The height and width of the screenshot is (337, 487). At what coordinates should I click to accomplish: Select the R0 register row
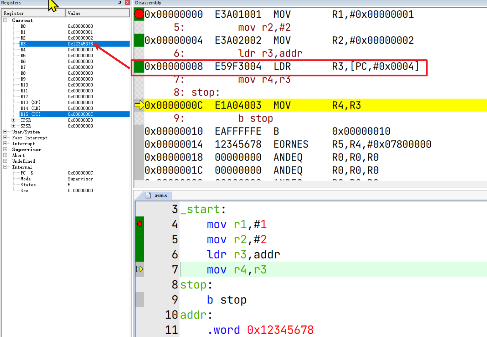point(75,26)
